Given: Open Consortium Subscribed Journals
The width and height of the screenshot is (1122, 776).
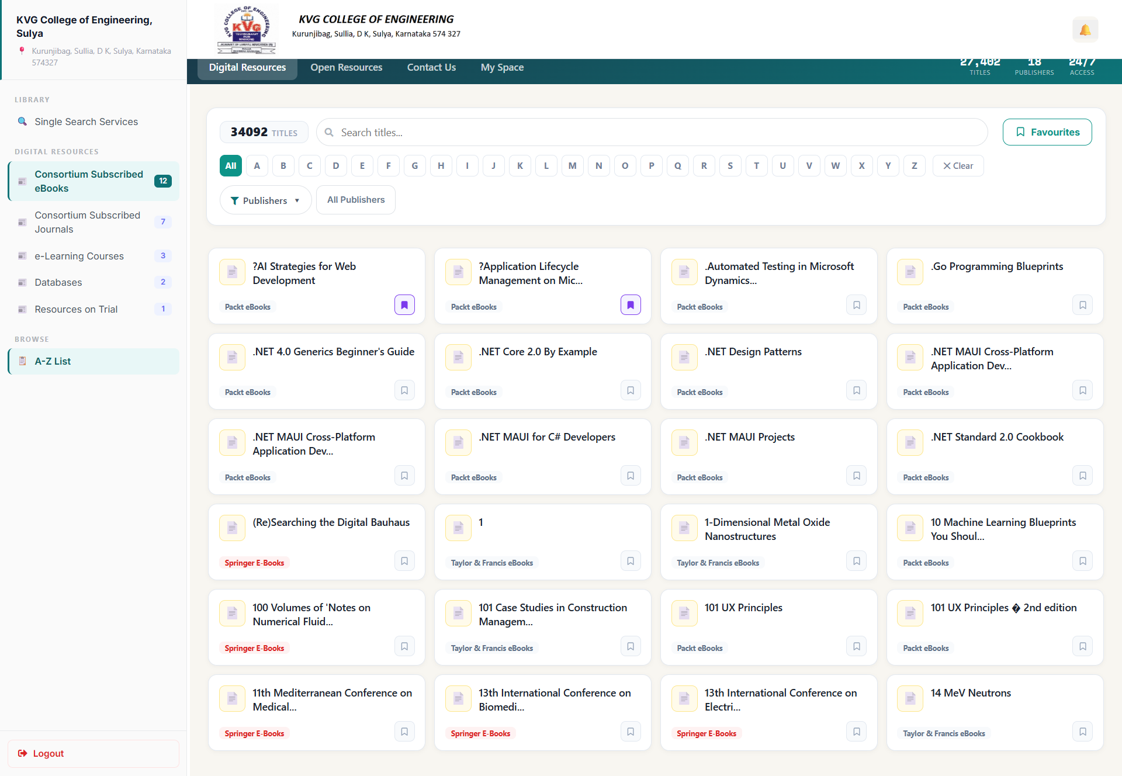Looking at the screenshot, I should [93, 222].
